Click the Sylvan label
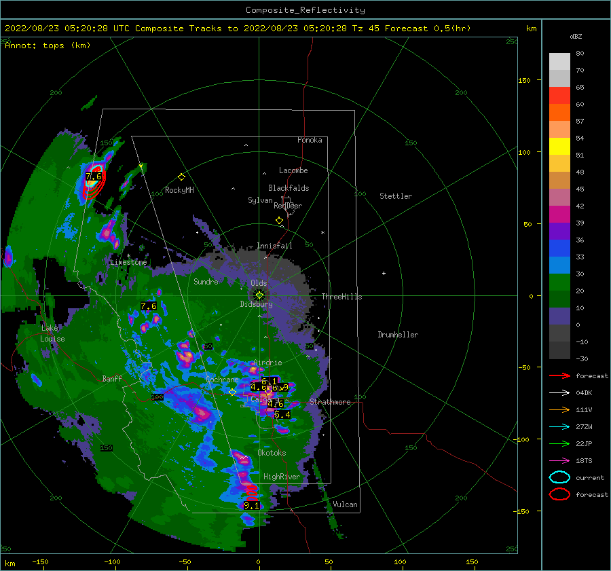Image resolution: width=611 pixels, height=571 pixels. tap(260, 200)
